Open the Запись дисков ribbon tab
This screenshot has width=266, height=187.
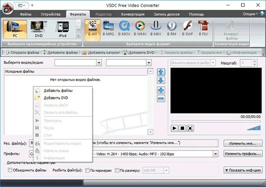(167, 14)
